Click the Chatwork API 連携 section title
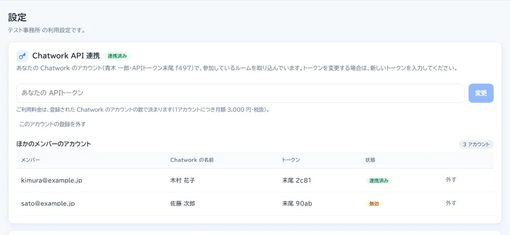The width and height of the screenshot is (510, 235). (x=66, y=56)
